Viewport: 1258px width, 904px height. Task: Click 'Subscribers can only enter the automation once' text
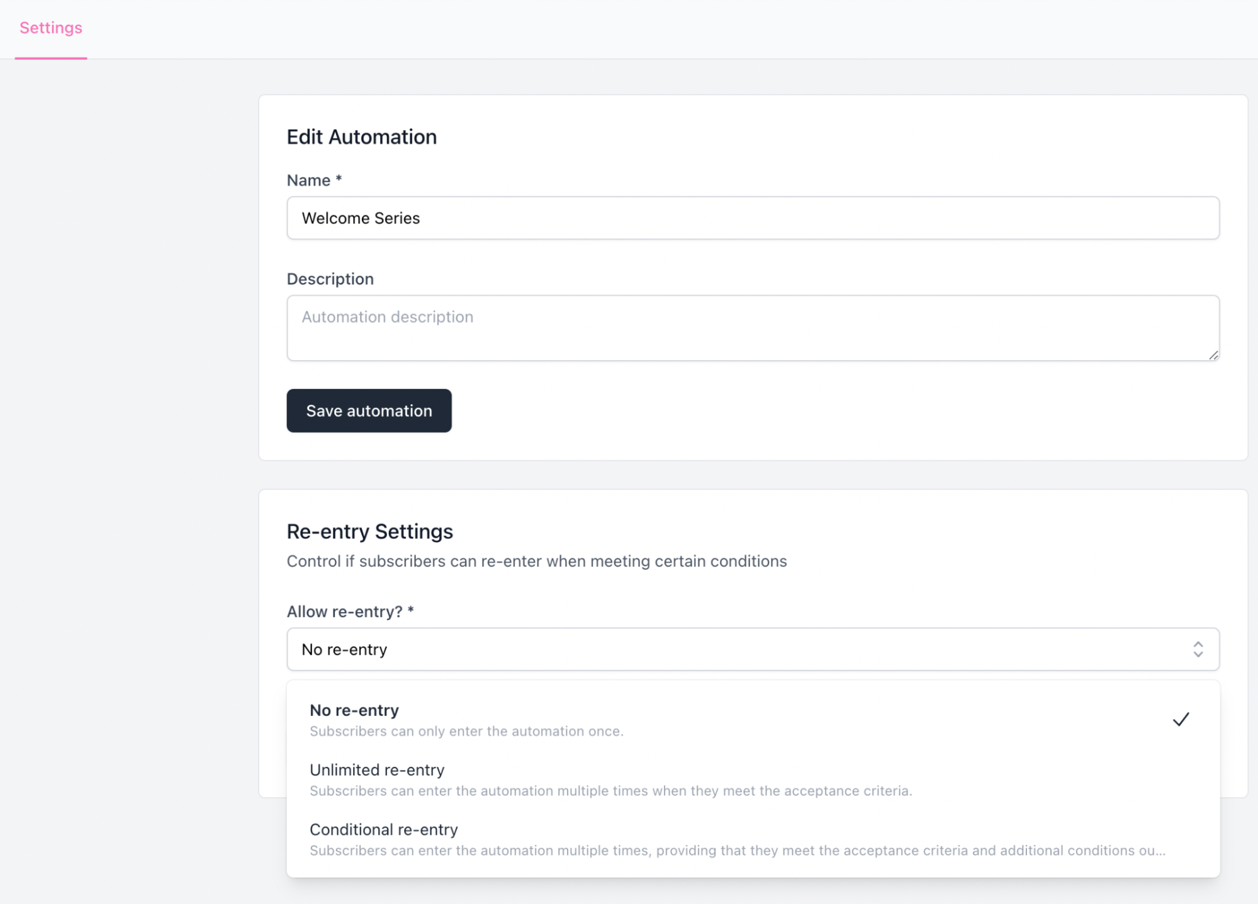[466, 731]
